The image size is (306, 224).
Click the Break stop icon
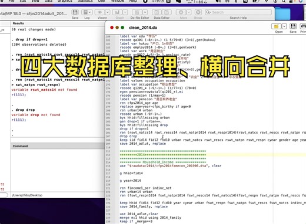coord(198,12)
